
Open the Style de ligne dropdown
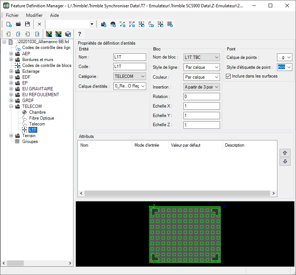point(216,67)
